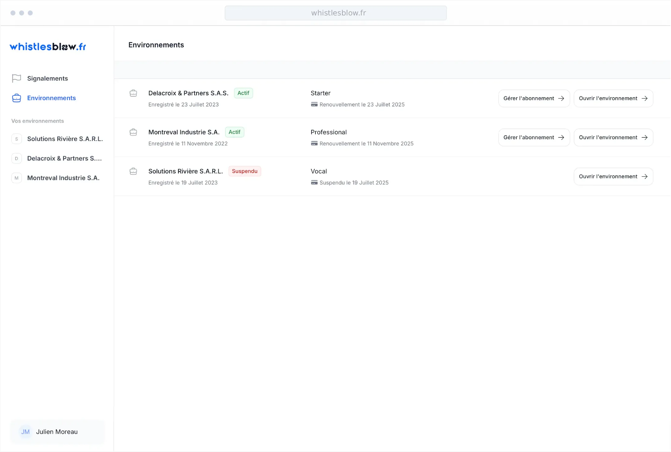The height and width of the screenshot is (452, 671).
Task: Manage subscription for Montreval Industrie
Action: coord(534,137)
